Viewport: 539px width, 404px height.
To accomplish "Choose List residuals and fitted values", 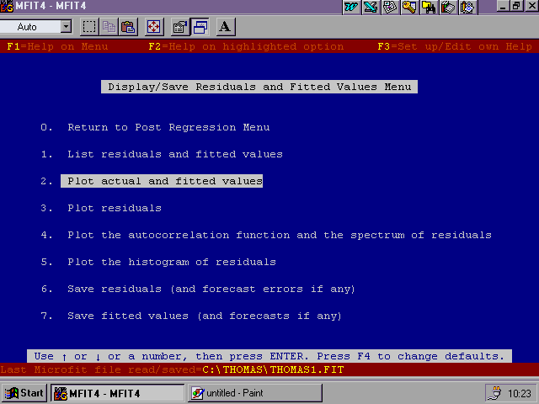I will [174, 154].
